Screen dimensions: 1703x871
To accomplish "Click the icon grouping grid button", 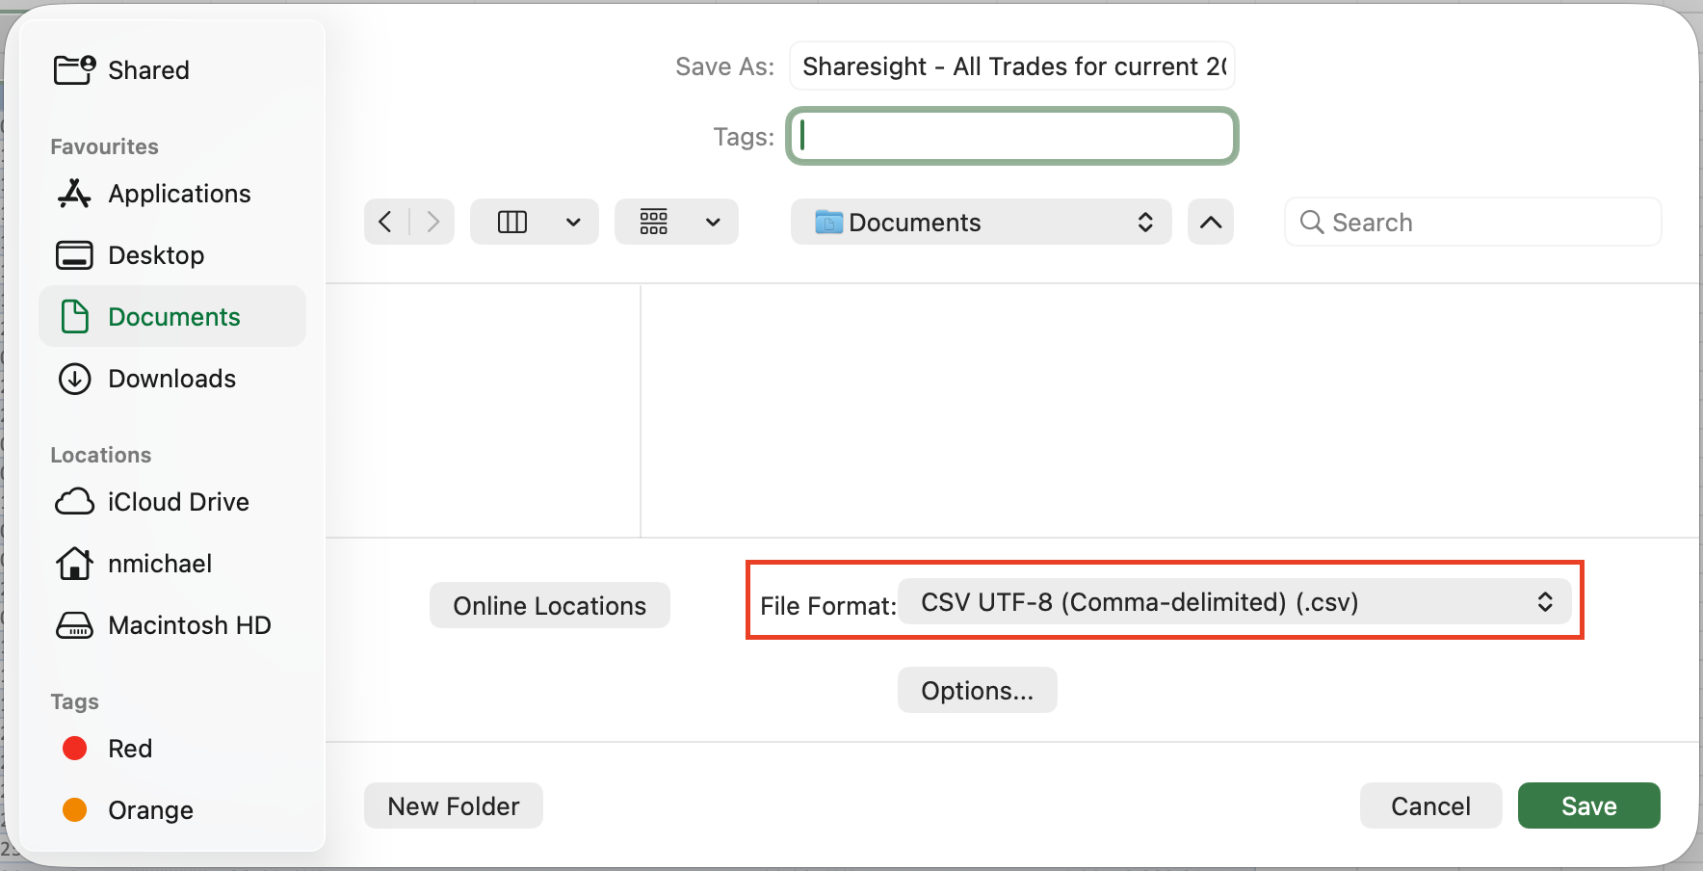I will 654,223.
